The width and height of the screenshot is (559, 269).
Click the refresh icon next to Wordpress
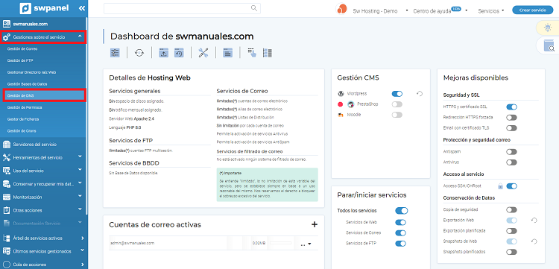tap(420, 94)
